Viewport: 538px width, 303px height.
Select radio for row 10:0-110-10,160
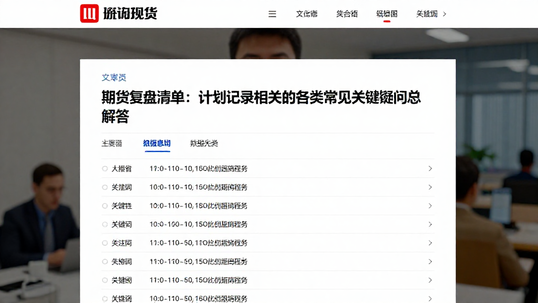[x=105, y=187]
